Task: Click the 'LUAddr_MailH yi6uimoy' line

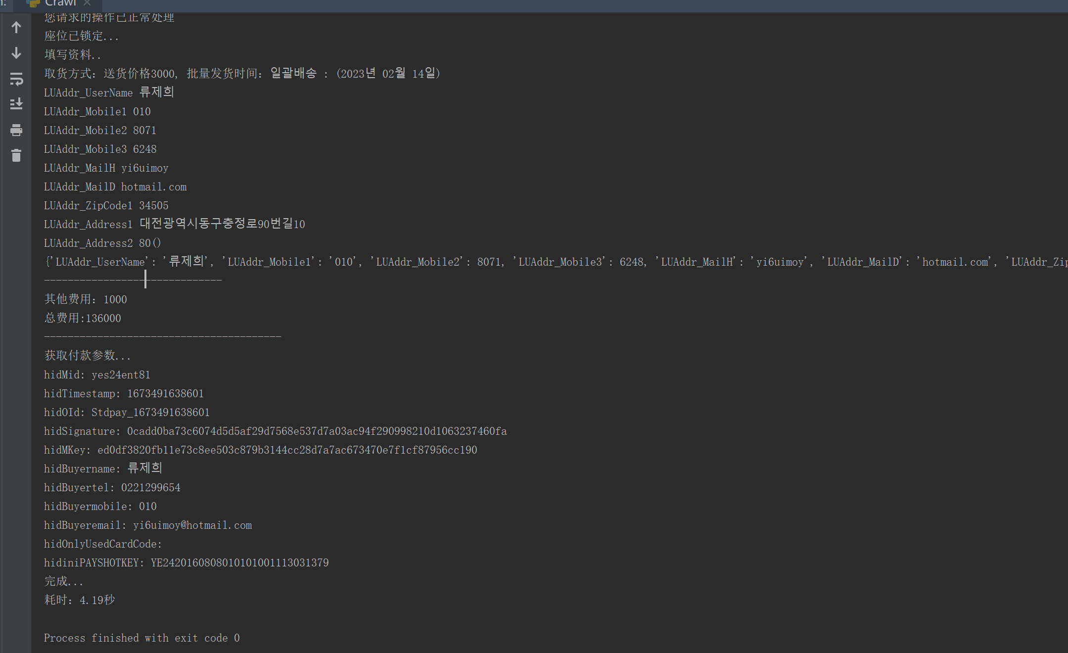Action: click(106, 168)
